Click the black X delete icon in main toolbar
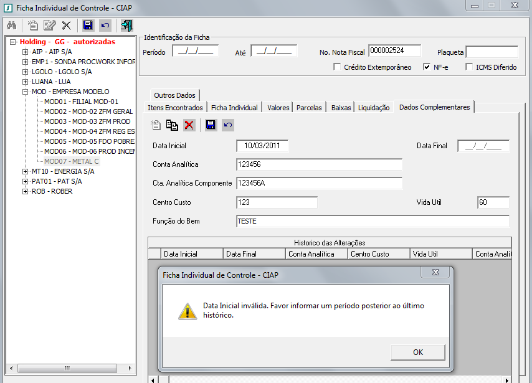532x383 pixels. point(65,26)
